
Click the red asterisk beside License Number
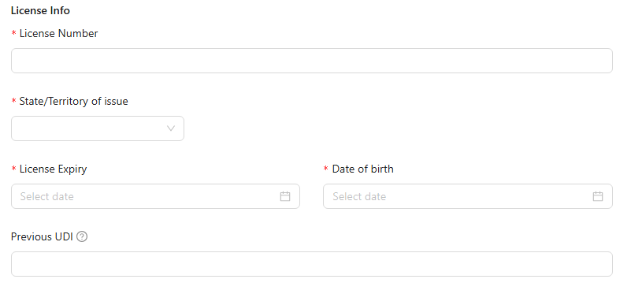[x=14, y=33]
